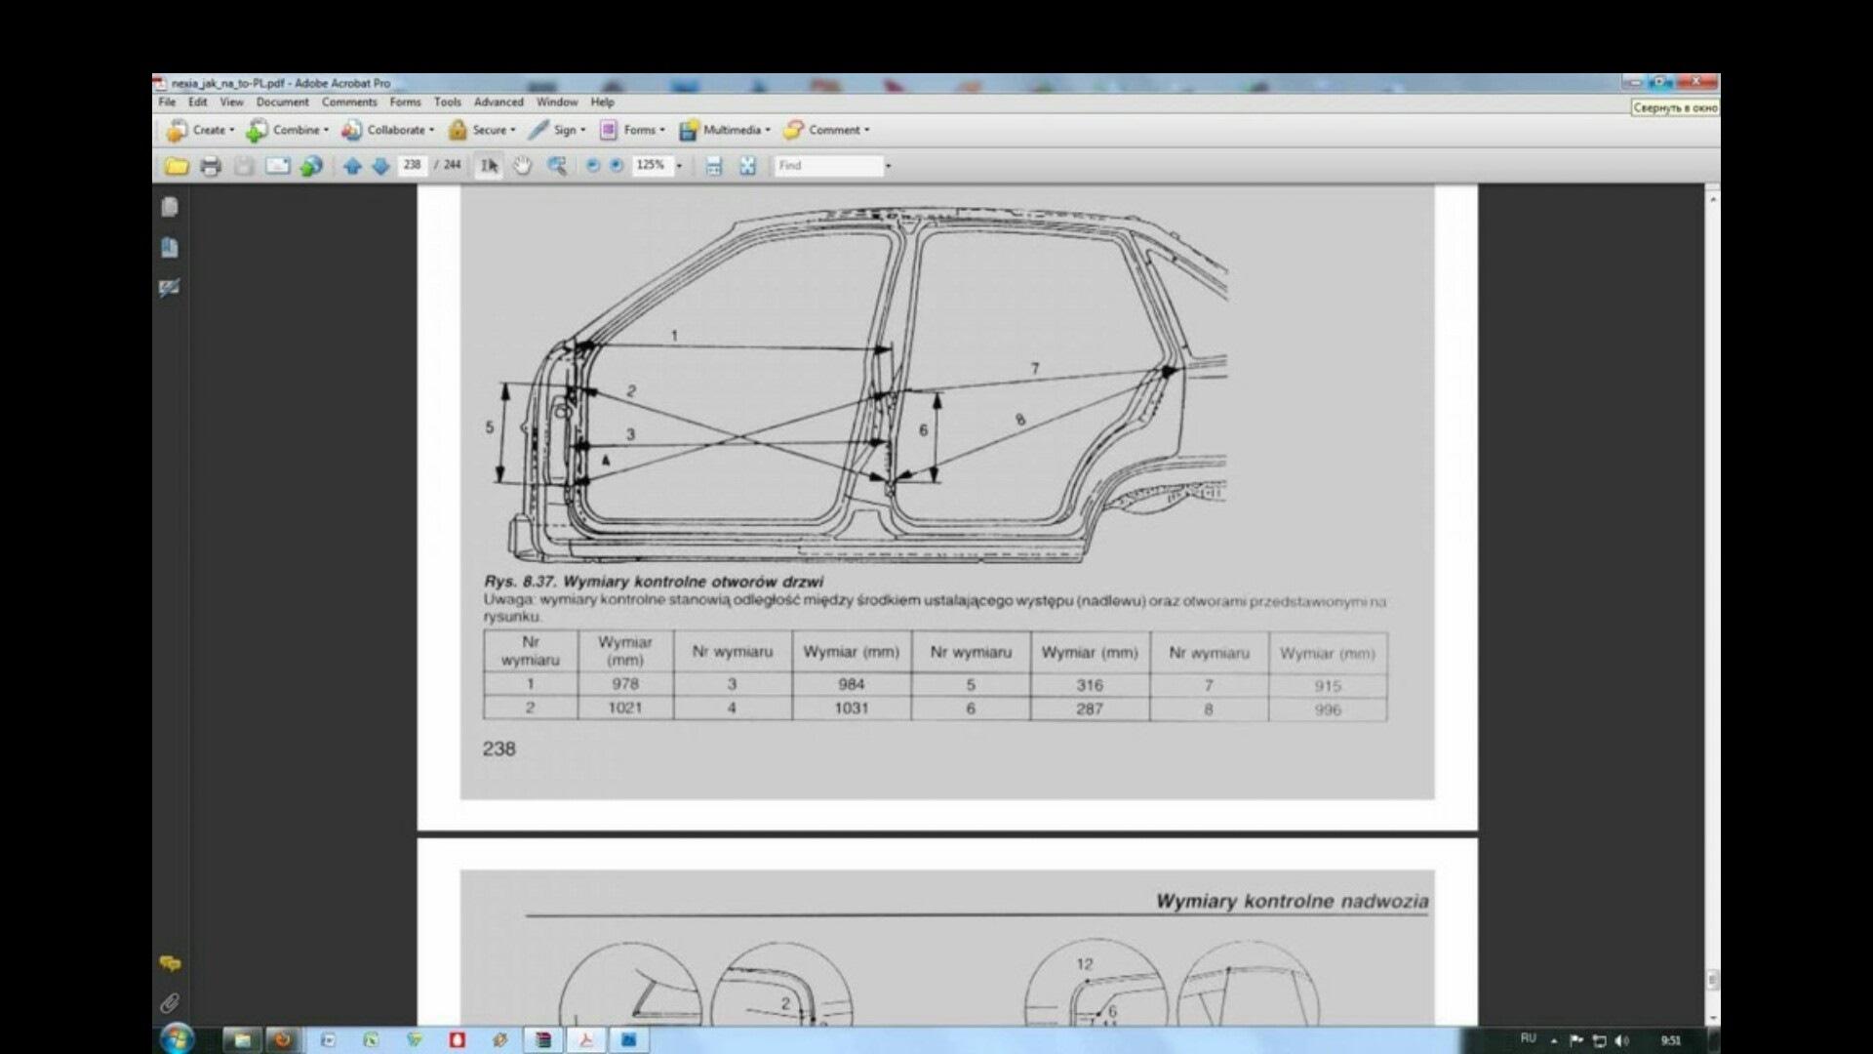Open the Forms toolbar dropdown
1873x1054 pixels.
(632, 130)
